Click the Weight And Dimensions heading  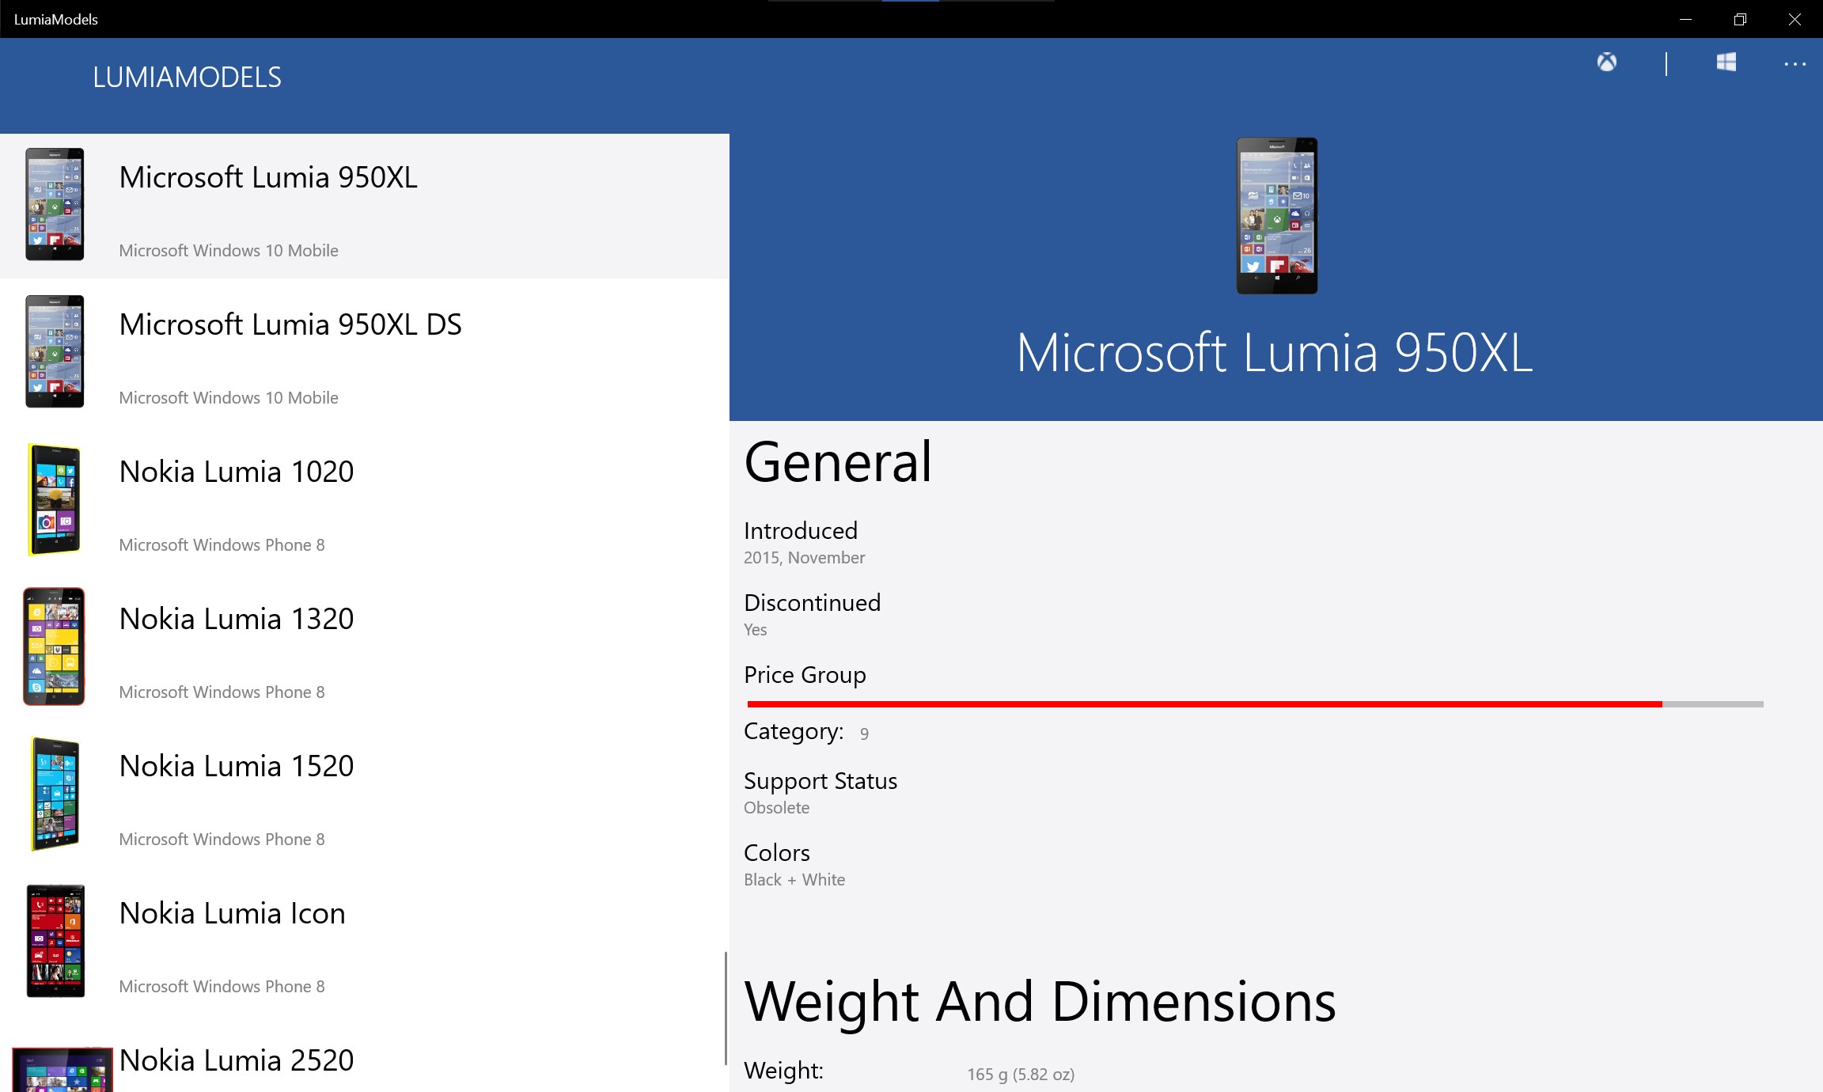point(1040,1003)
